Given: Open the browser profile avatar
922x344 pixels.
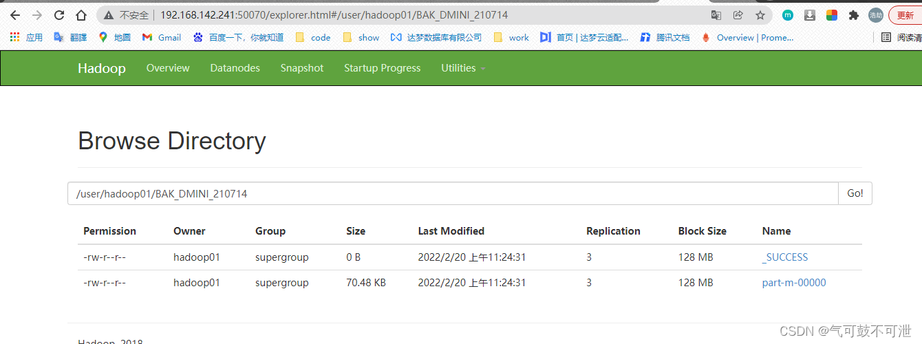Looking at the screenshot, I should pos(876,15).
